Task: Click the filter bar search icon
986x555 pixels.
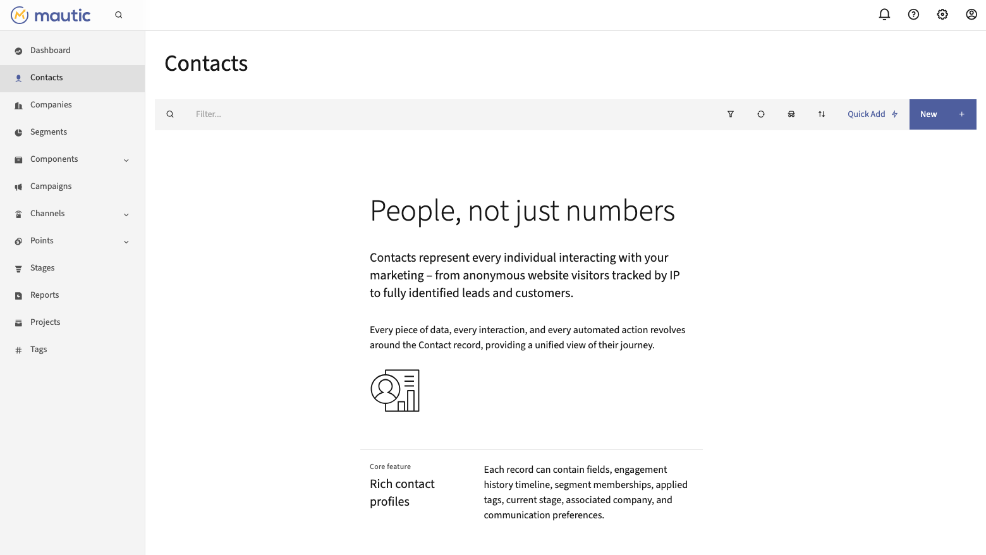Action: (170, 114)
